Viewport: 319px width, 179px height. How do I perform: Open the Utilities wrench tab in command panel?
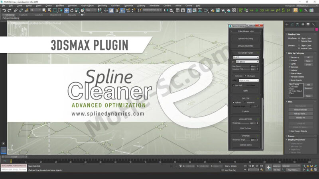point(313,24)
